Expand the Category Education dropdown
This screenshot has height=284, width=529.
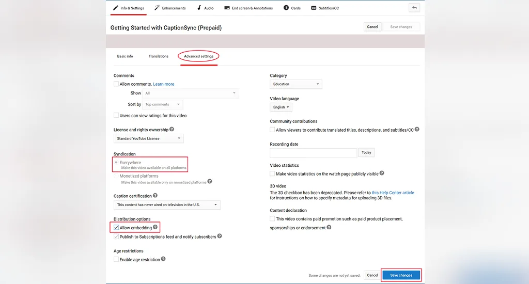(x=296, y=84)
